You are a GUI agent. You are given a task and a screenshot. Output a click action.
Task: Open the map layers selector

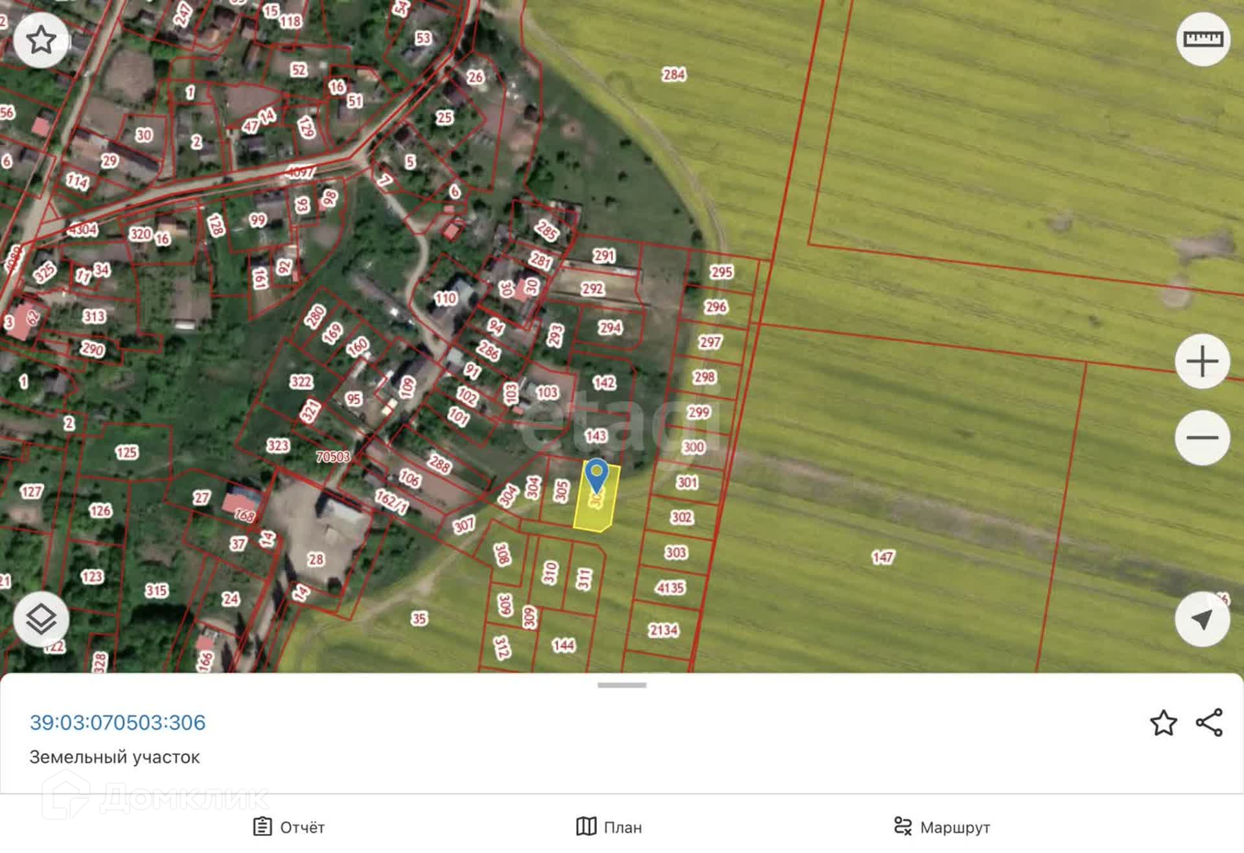(41, 619)
